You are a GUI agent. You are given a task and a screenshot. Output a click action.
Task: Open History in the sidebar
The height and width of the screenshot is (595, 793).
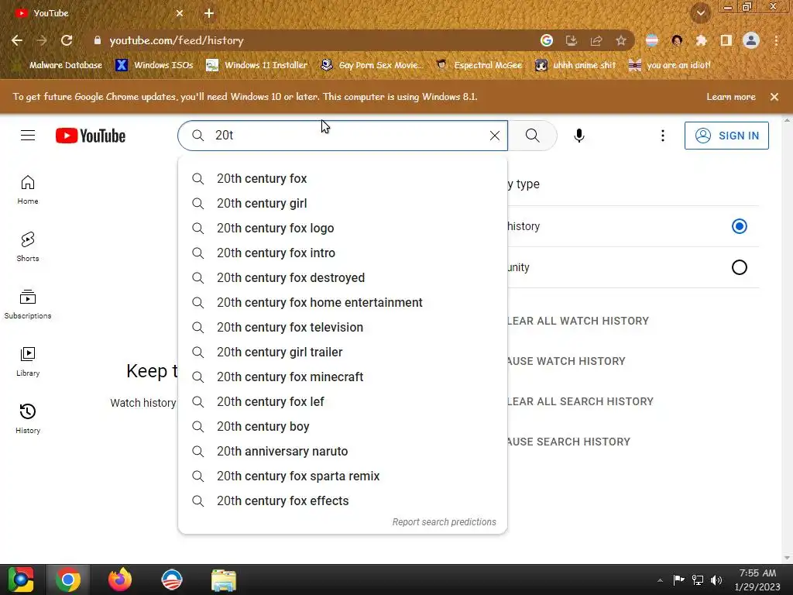point(28,418)
